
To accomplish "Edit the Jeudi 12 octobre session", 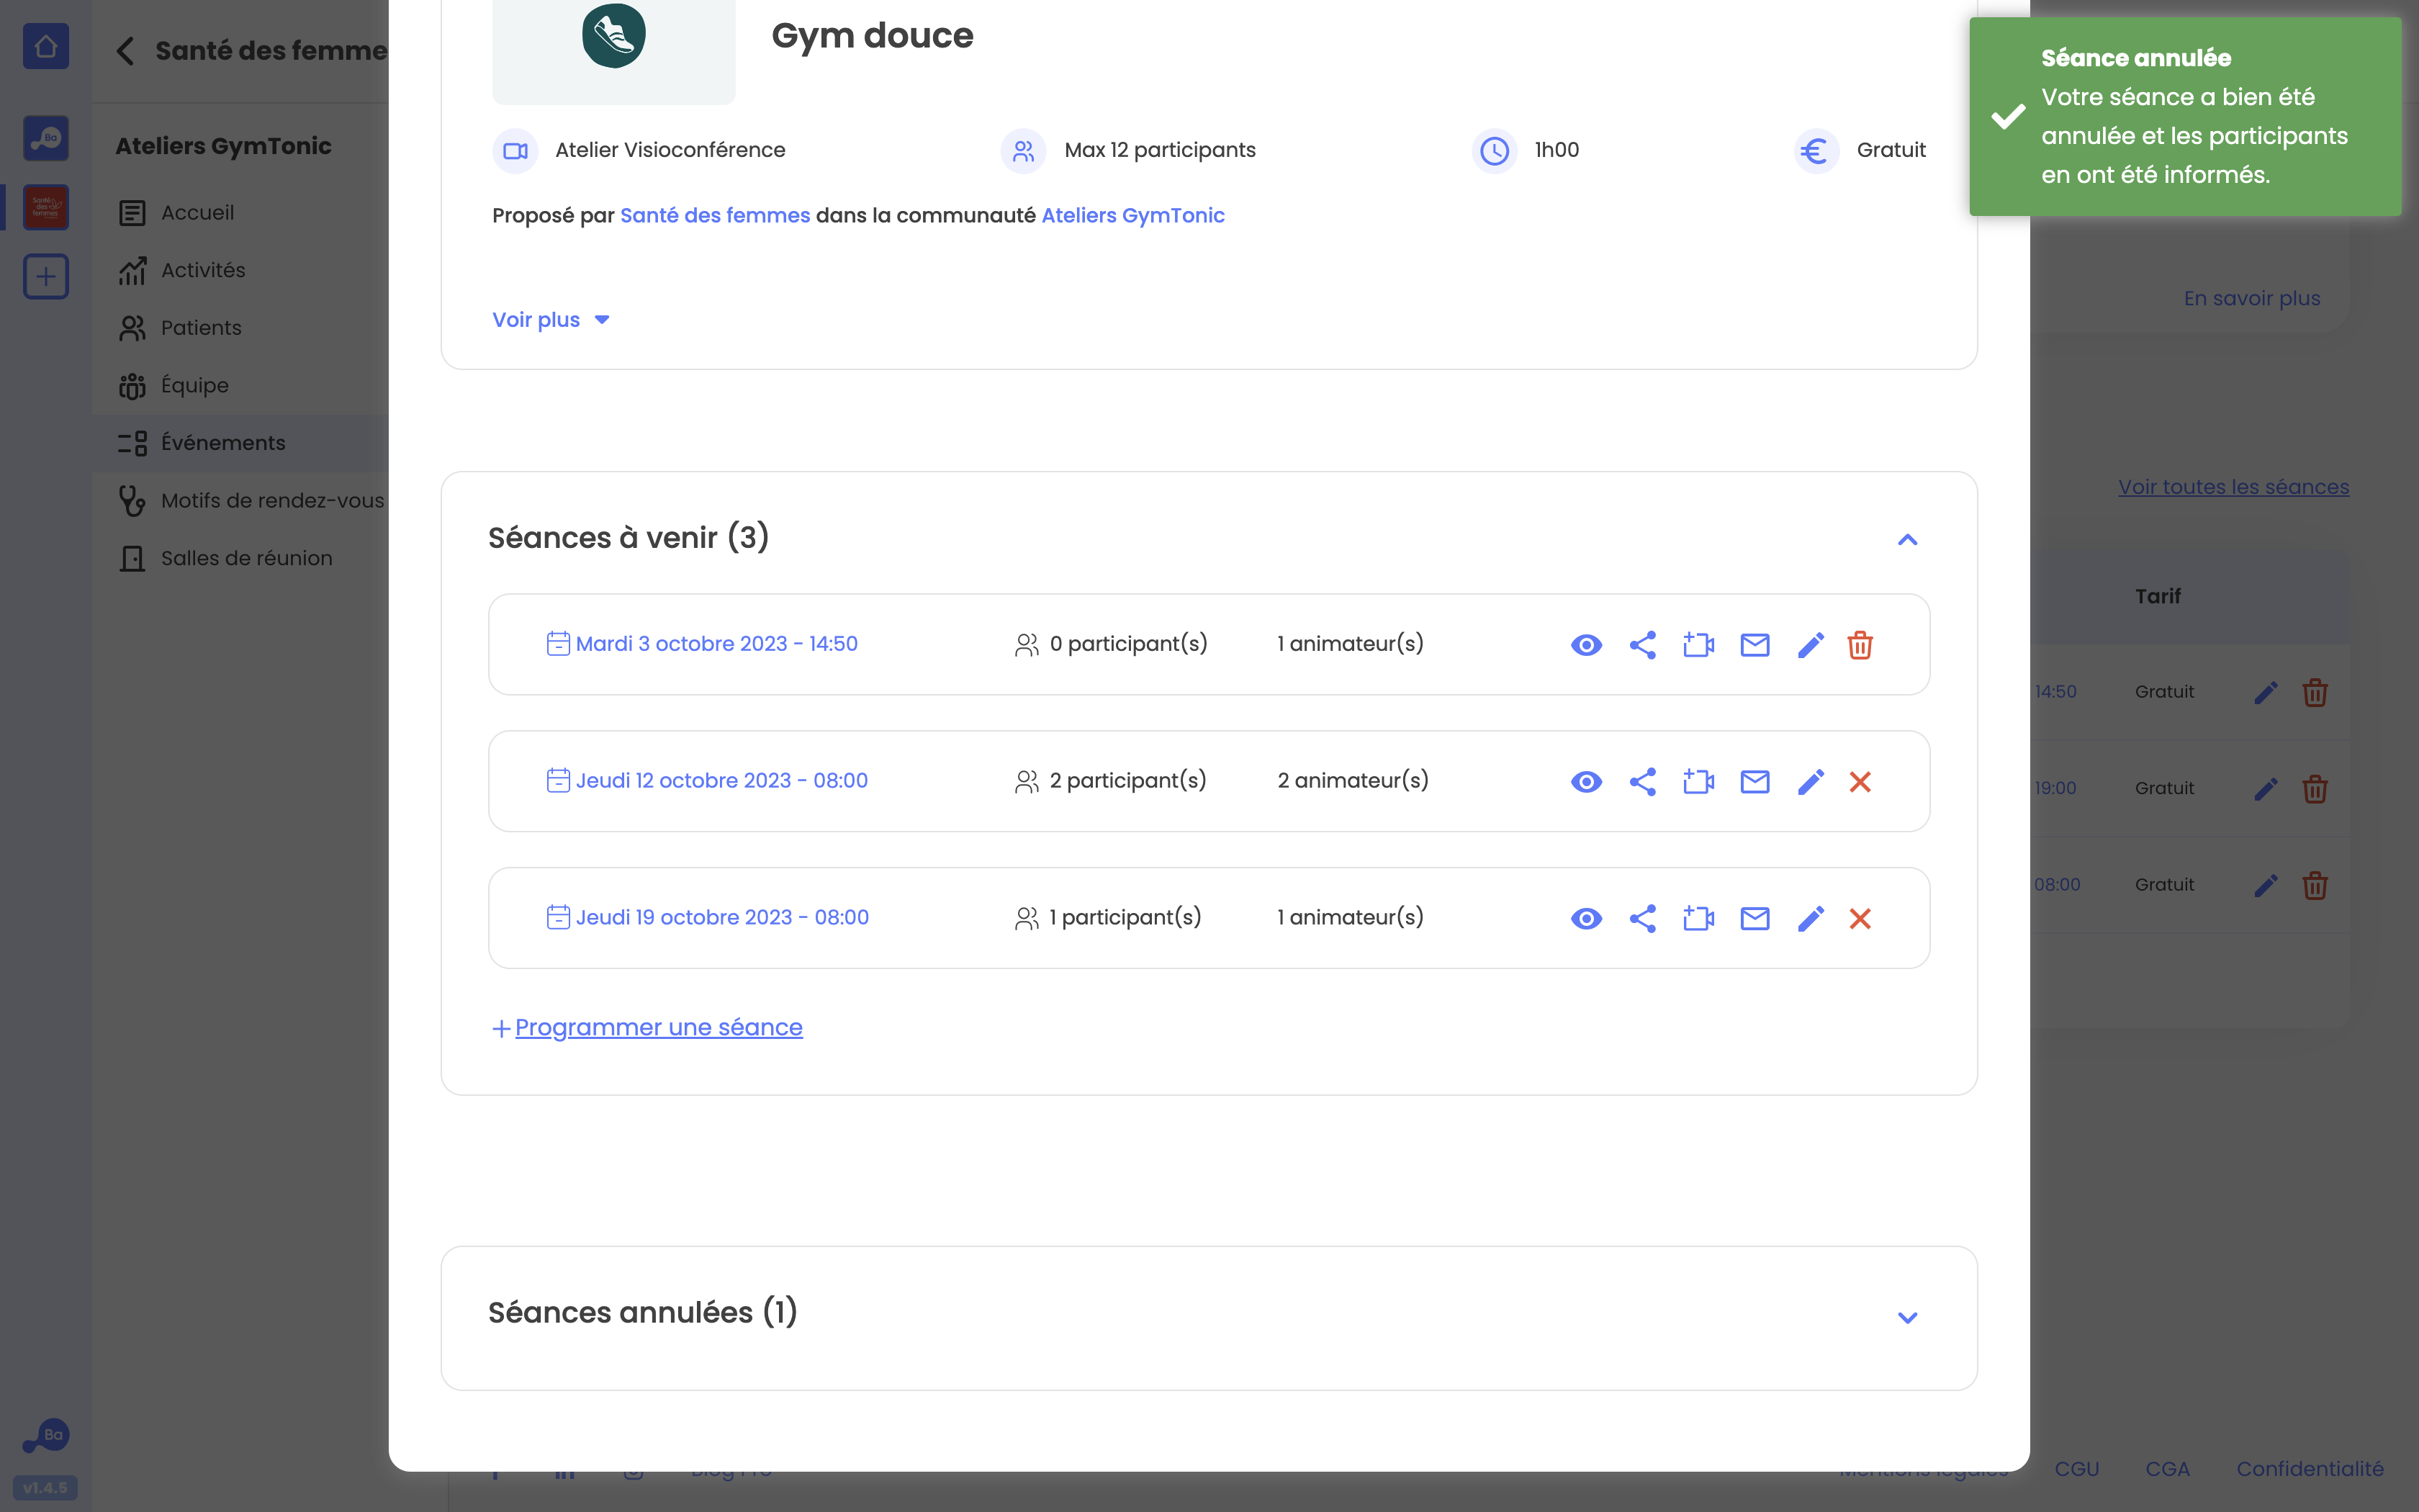I will 1810,782.
